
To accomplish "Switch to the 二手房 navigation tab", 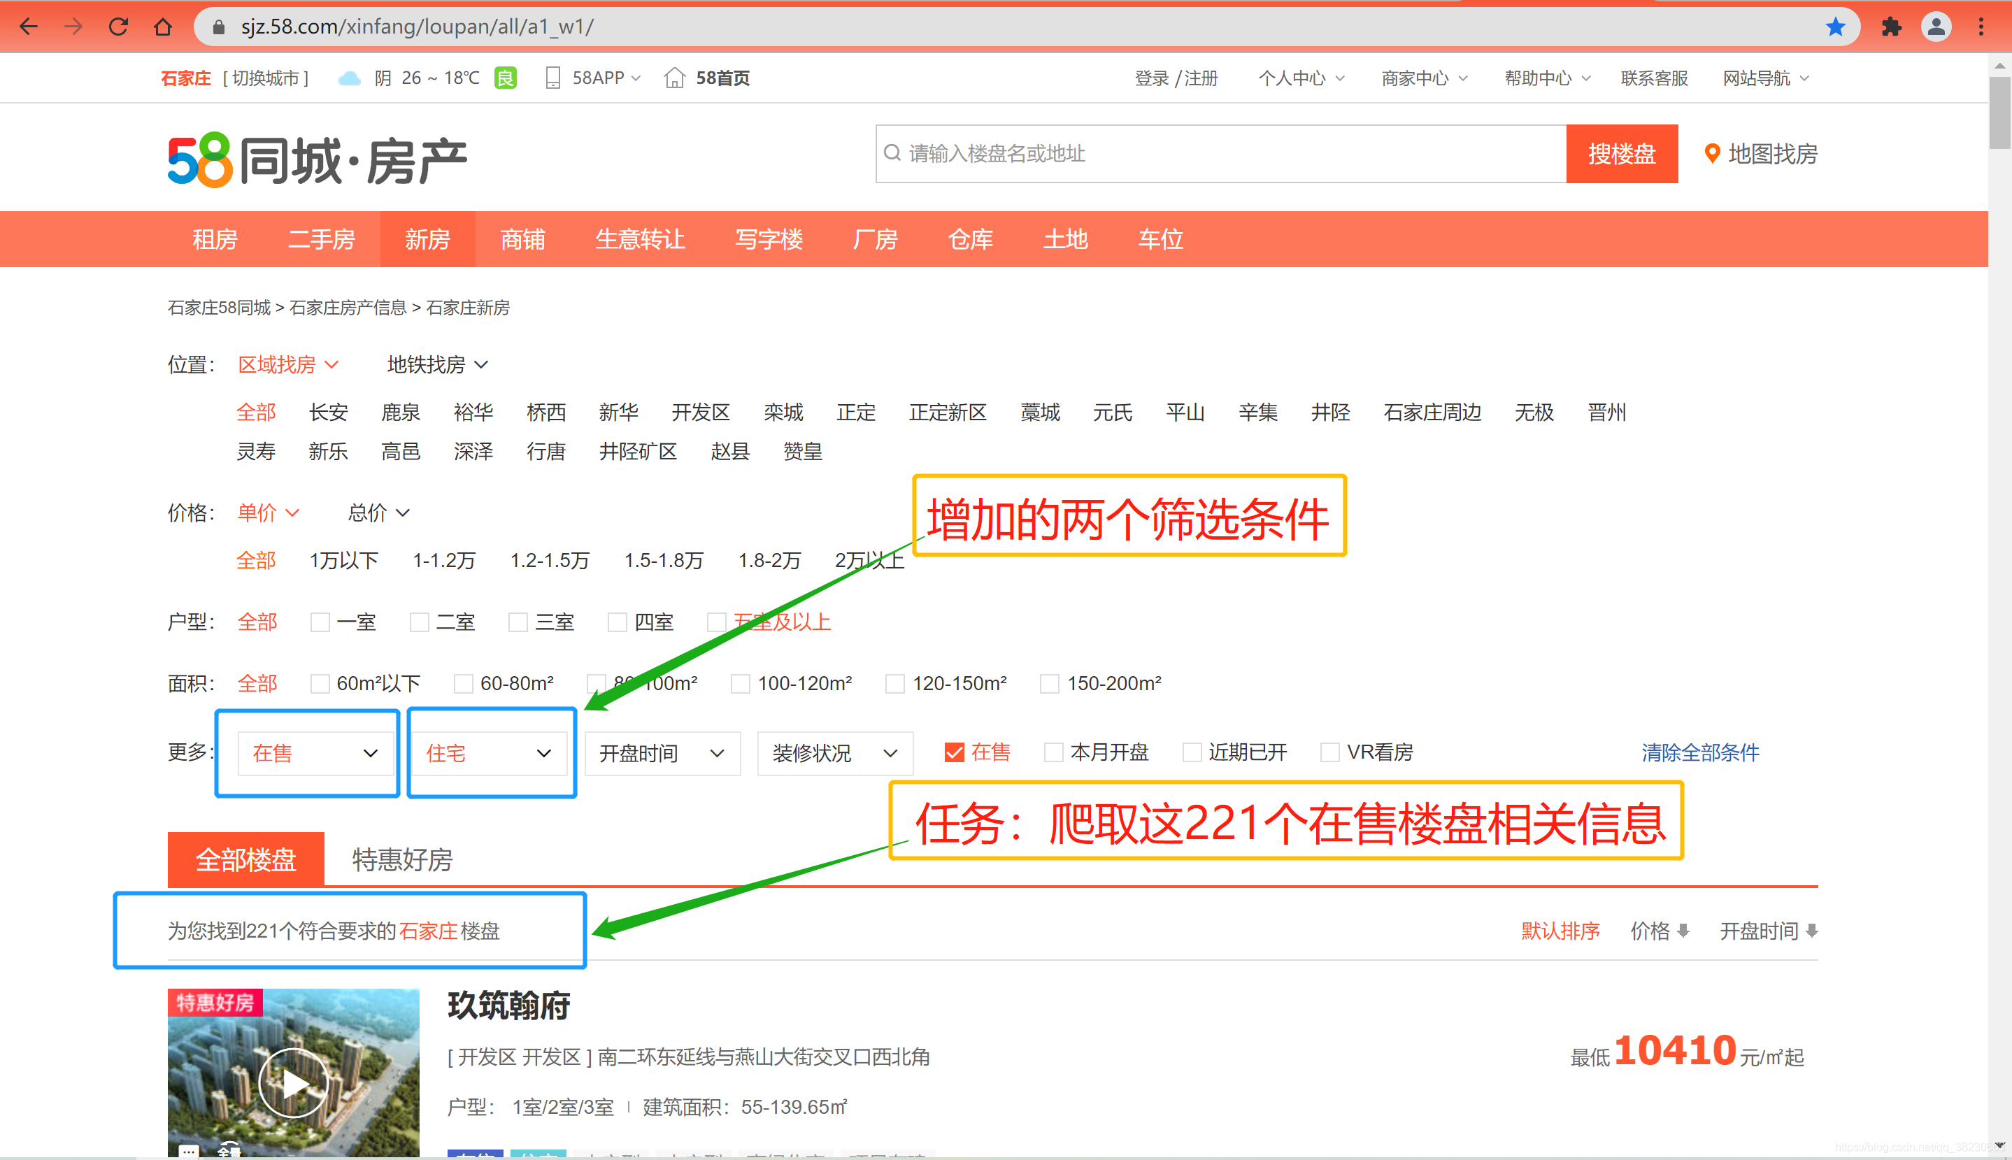I will (x=321, y=239).
